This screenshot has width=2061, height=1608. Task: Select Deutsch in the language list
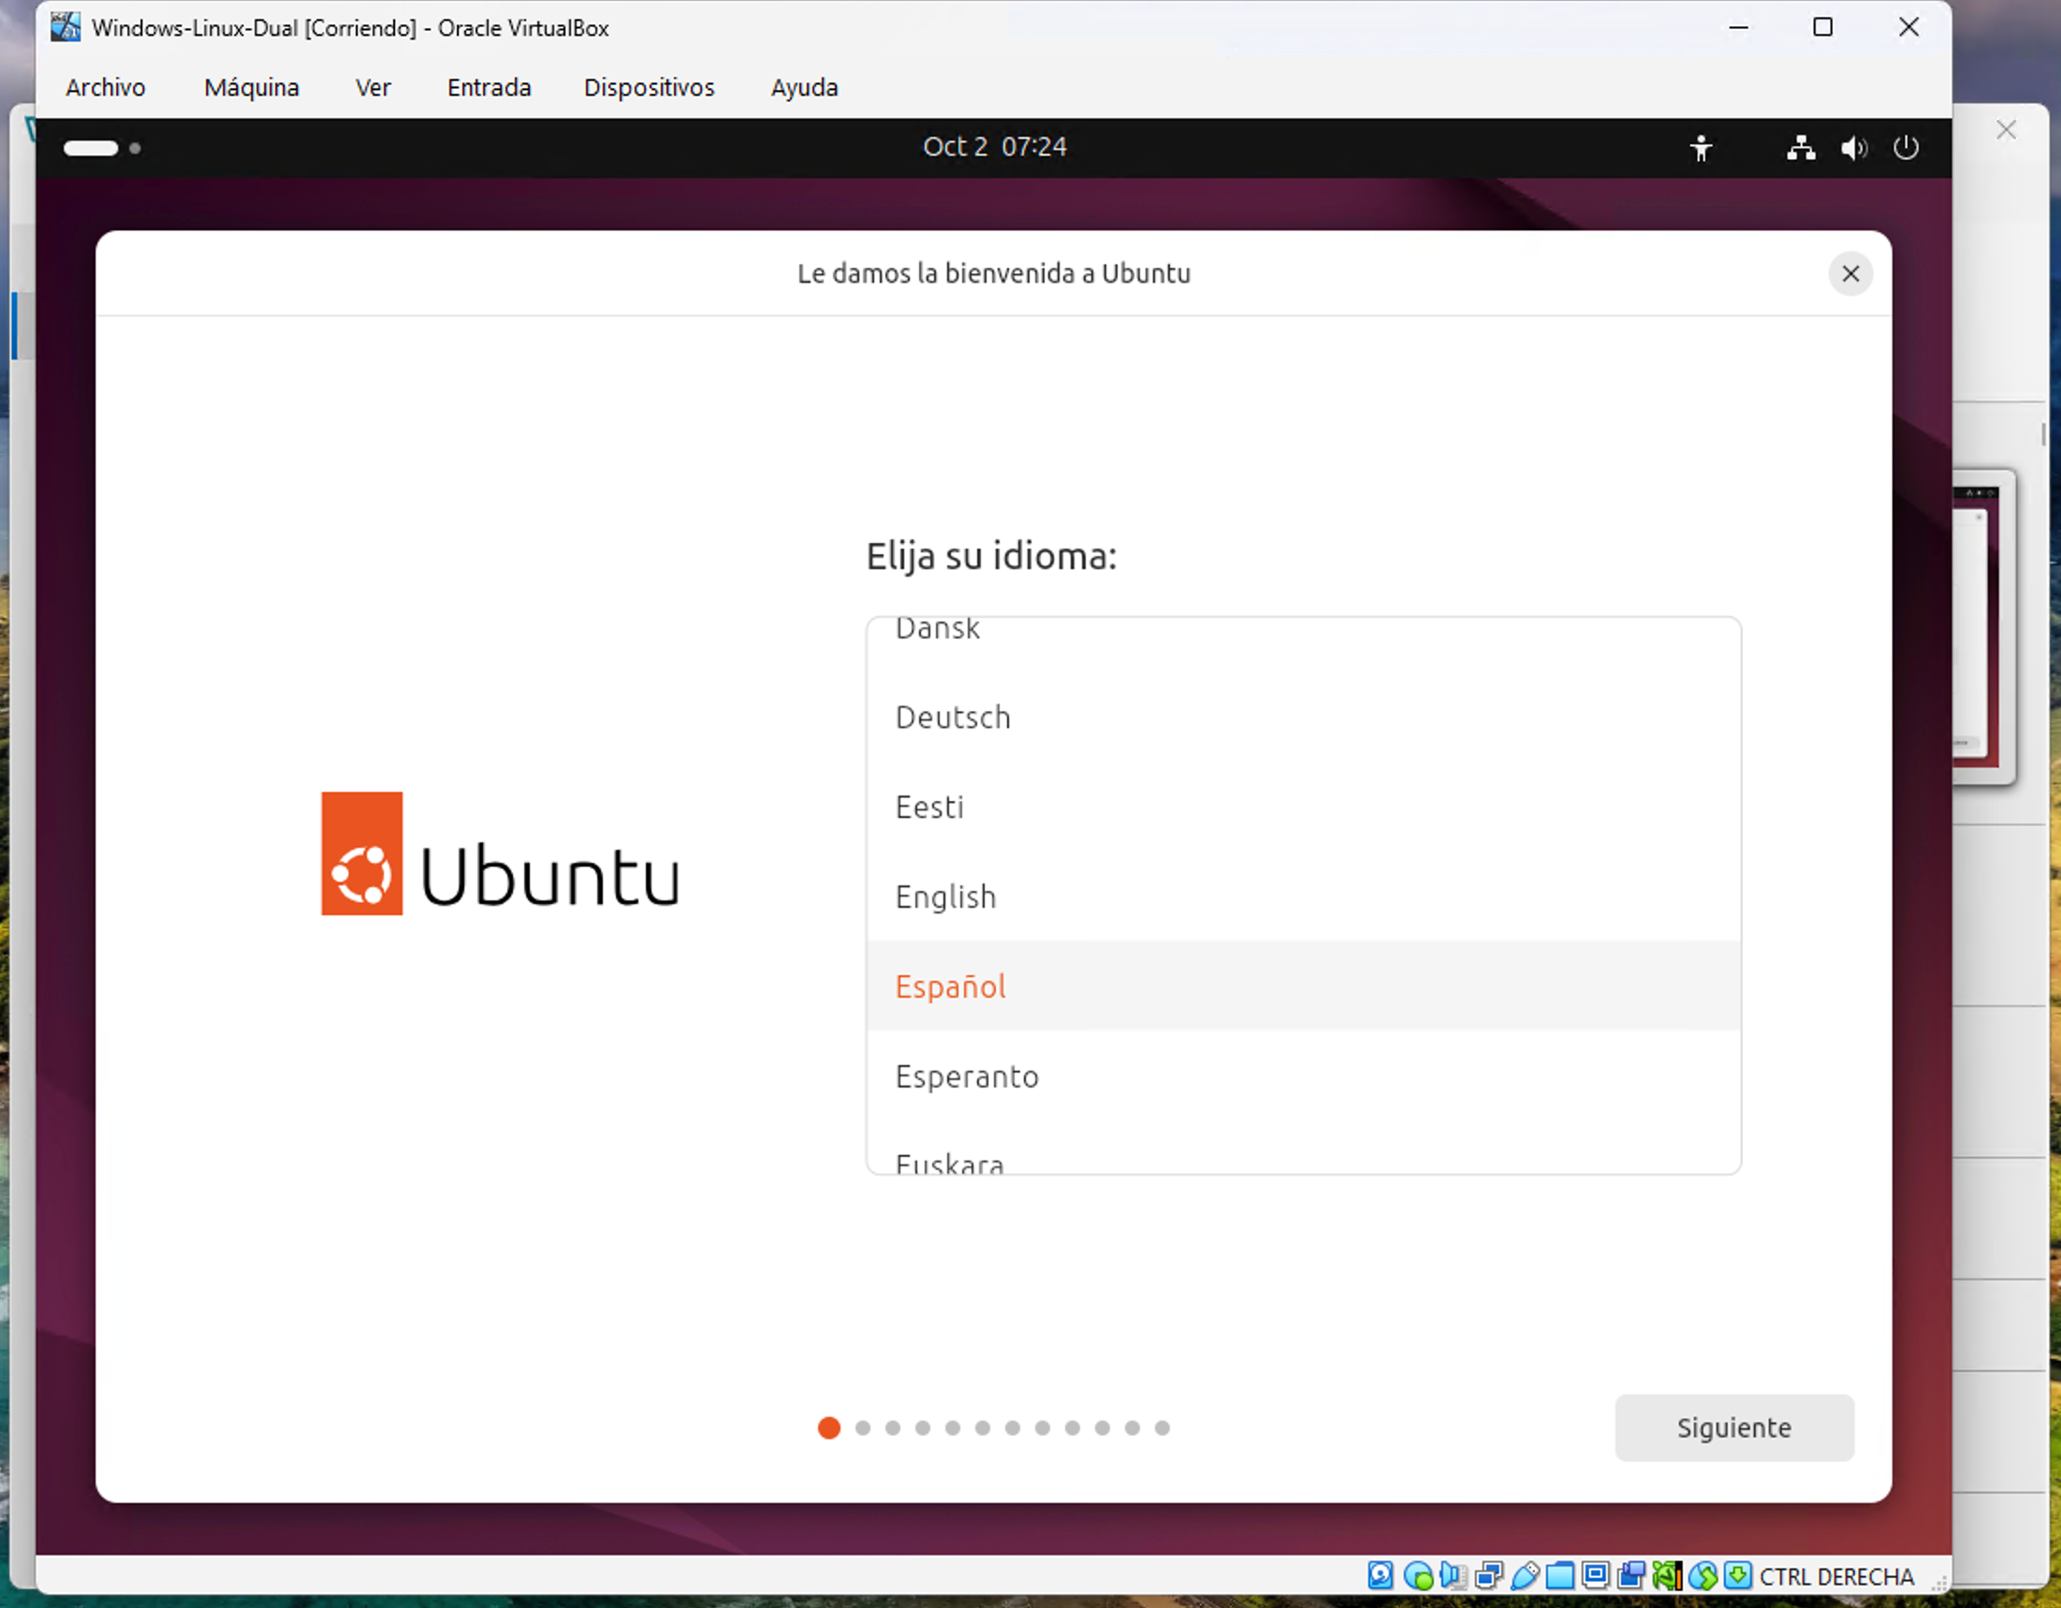1303,717
